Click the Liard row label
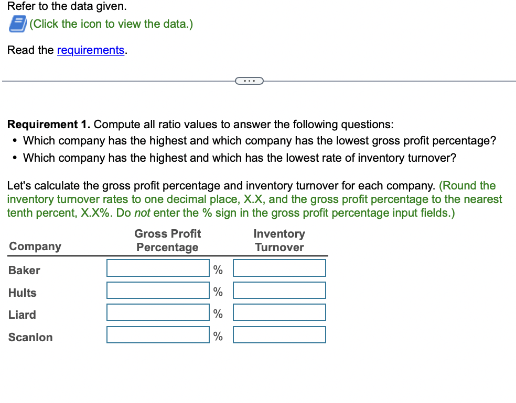 22,315
